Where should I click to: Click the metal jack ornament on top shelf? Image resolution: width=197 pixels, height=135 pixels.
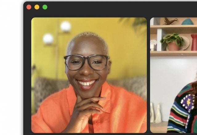click(170, 21)
